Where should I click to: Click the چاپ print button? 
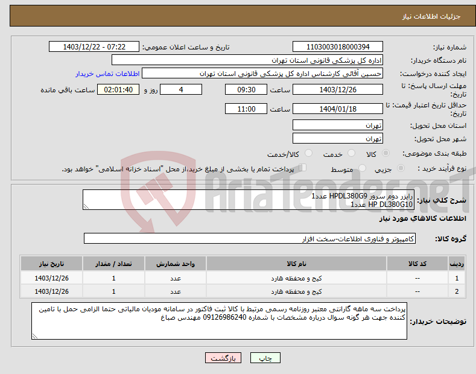pyautogui.click(x=265, y=358)
